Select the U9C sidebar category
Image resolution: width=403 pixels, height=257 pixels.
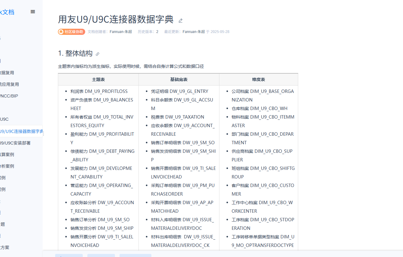[4, 119]
